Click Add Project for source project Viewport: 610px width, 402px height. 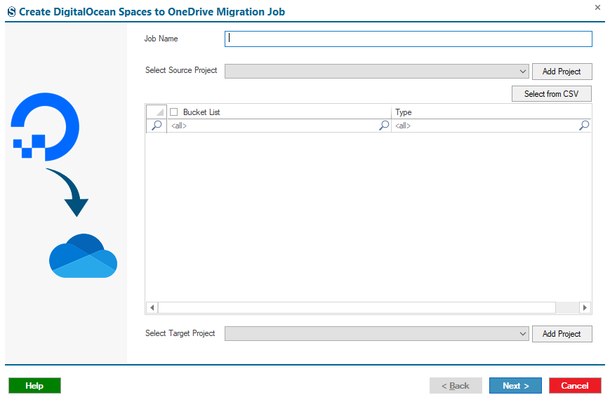[x=562, y=72]
